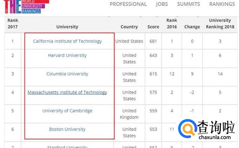The image size is (239, 148).
Task: Open the Rankings menu
Action: coord(222,4)
